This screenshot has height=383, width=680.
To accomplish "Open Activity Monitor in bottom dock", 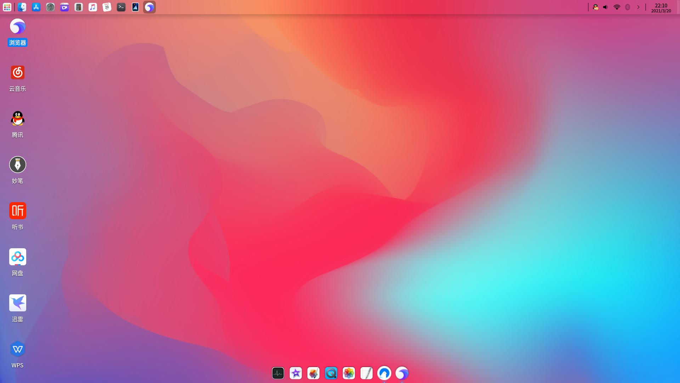I will click(x=278, y=373).
